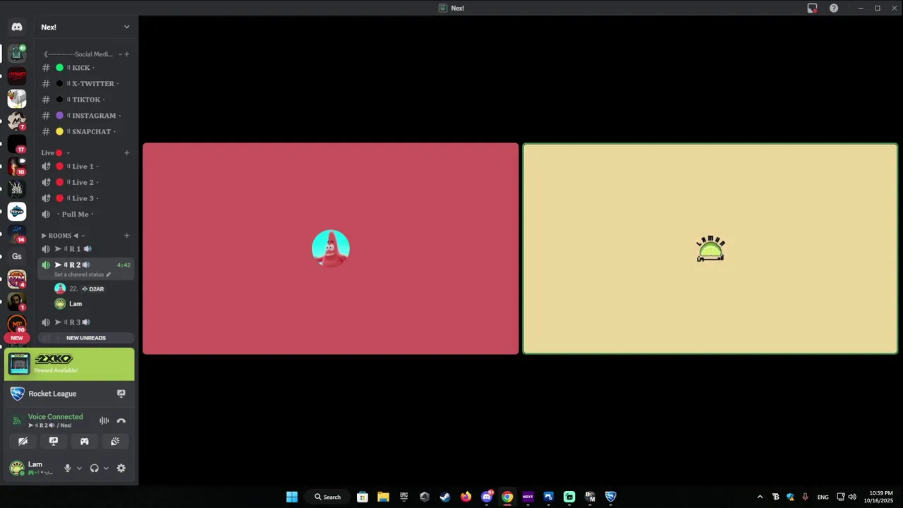Image resolution: width=903 pixels, height=508 pixels.
Task: Open the Nirvx server icon
Action: click(17, 212)
